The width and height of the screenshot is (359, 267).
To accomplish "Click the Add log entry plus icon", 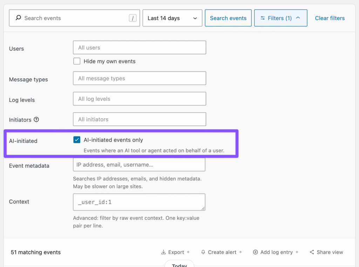I will click(x=255, y=252).
